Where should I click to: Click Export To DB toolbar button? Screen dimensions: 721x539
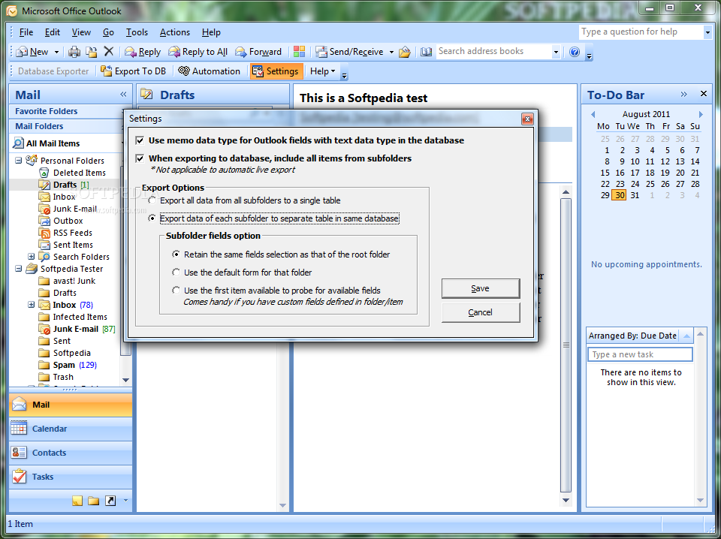click(x=134, y=71)
